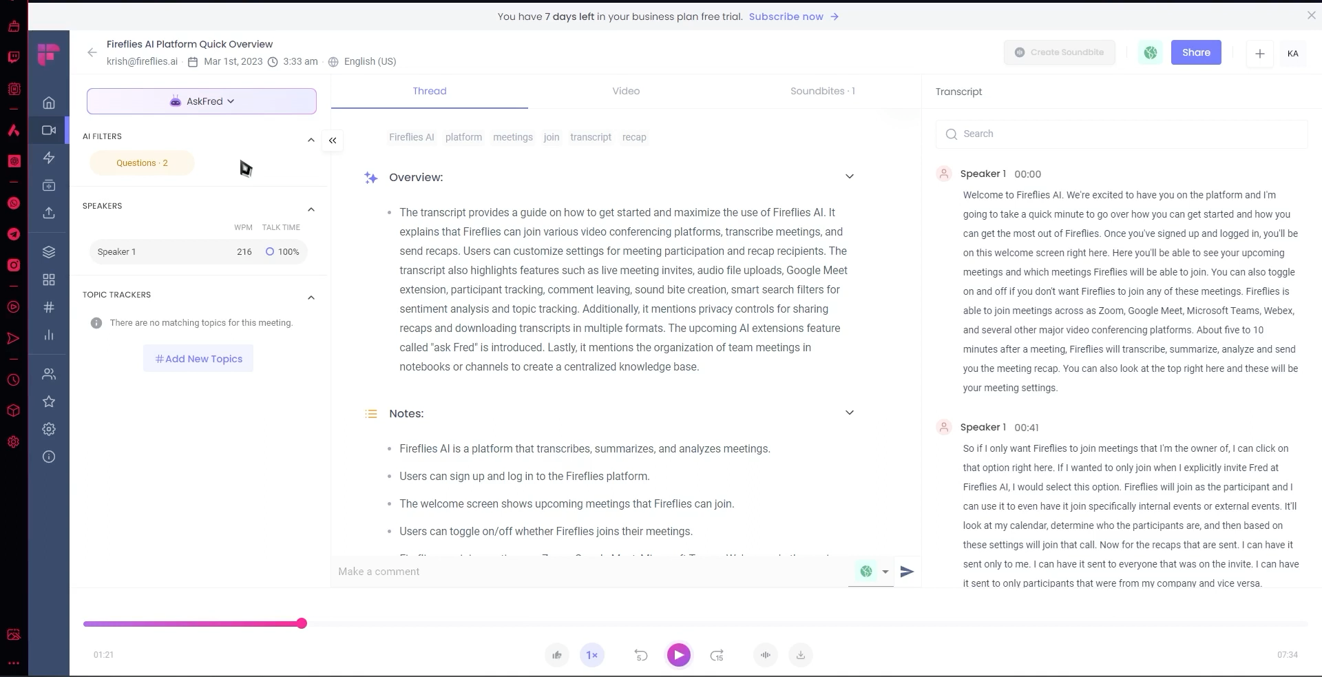This screenshot has width=1322, height=677.
Task: Open gear settings icon in far-left strip
Action: tap(14, 442)
